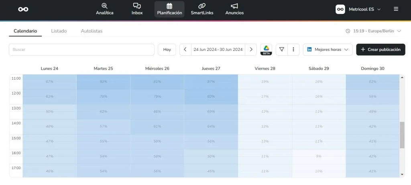Image resolution: width=411 pixels, height=185 pixels.
Task: Expand the Metricool ES account dropdown
Action: click(x=358, y=9)
